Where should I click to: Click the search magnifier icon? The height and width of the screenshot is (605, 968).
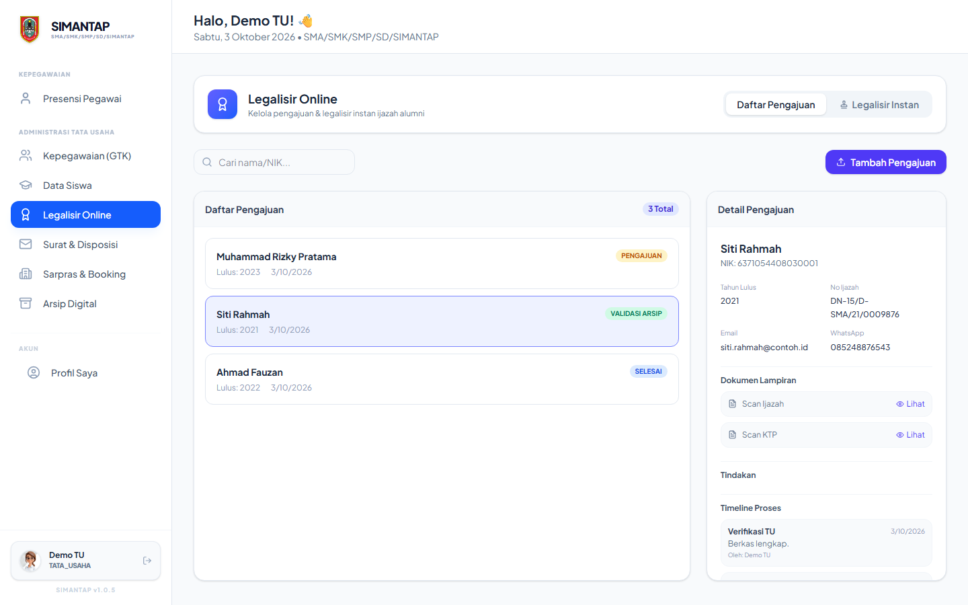point(207,162)
